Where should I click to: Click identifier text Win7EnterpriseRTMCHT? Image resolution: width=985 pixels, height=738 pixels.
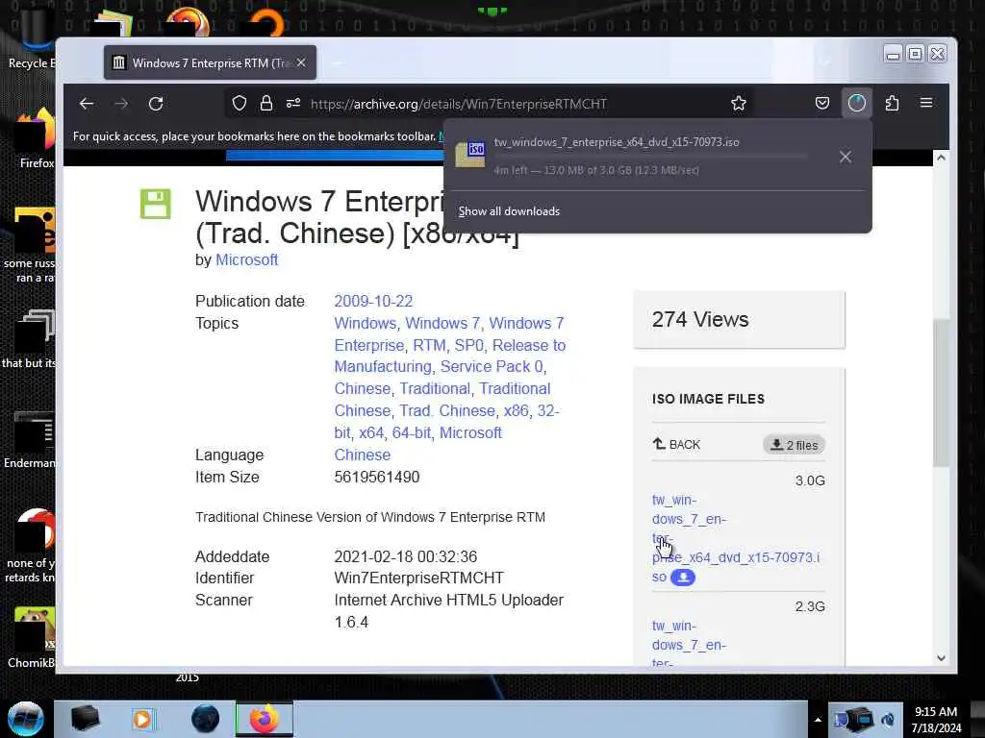[419, 578]
